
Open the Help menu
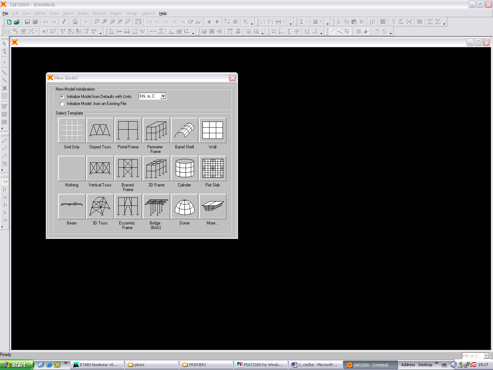point(163,13)
